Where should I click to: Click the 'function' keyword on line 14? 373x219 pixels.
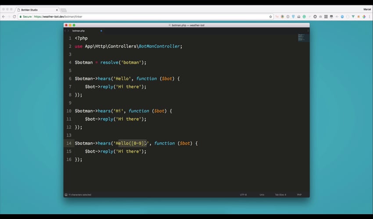[165, 143]
